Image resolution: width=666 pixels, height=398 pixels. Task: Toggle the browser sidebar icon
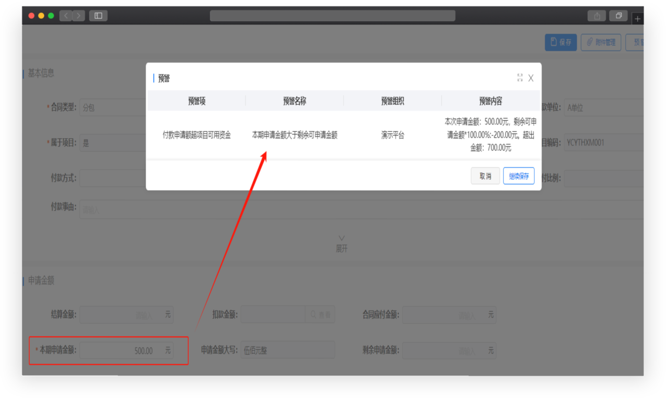98,16
